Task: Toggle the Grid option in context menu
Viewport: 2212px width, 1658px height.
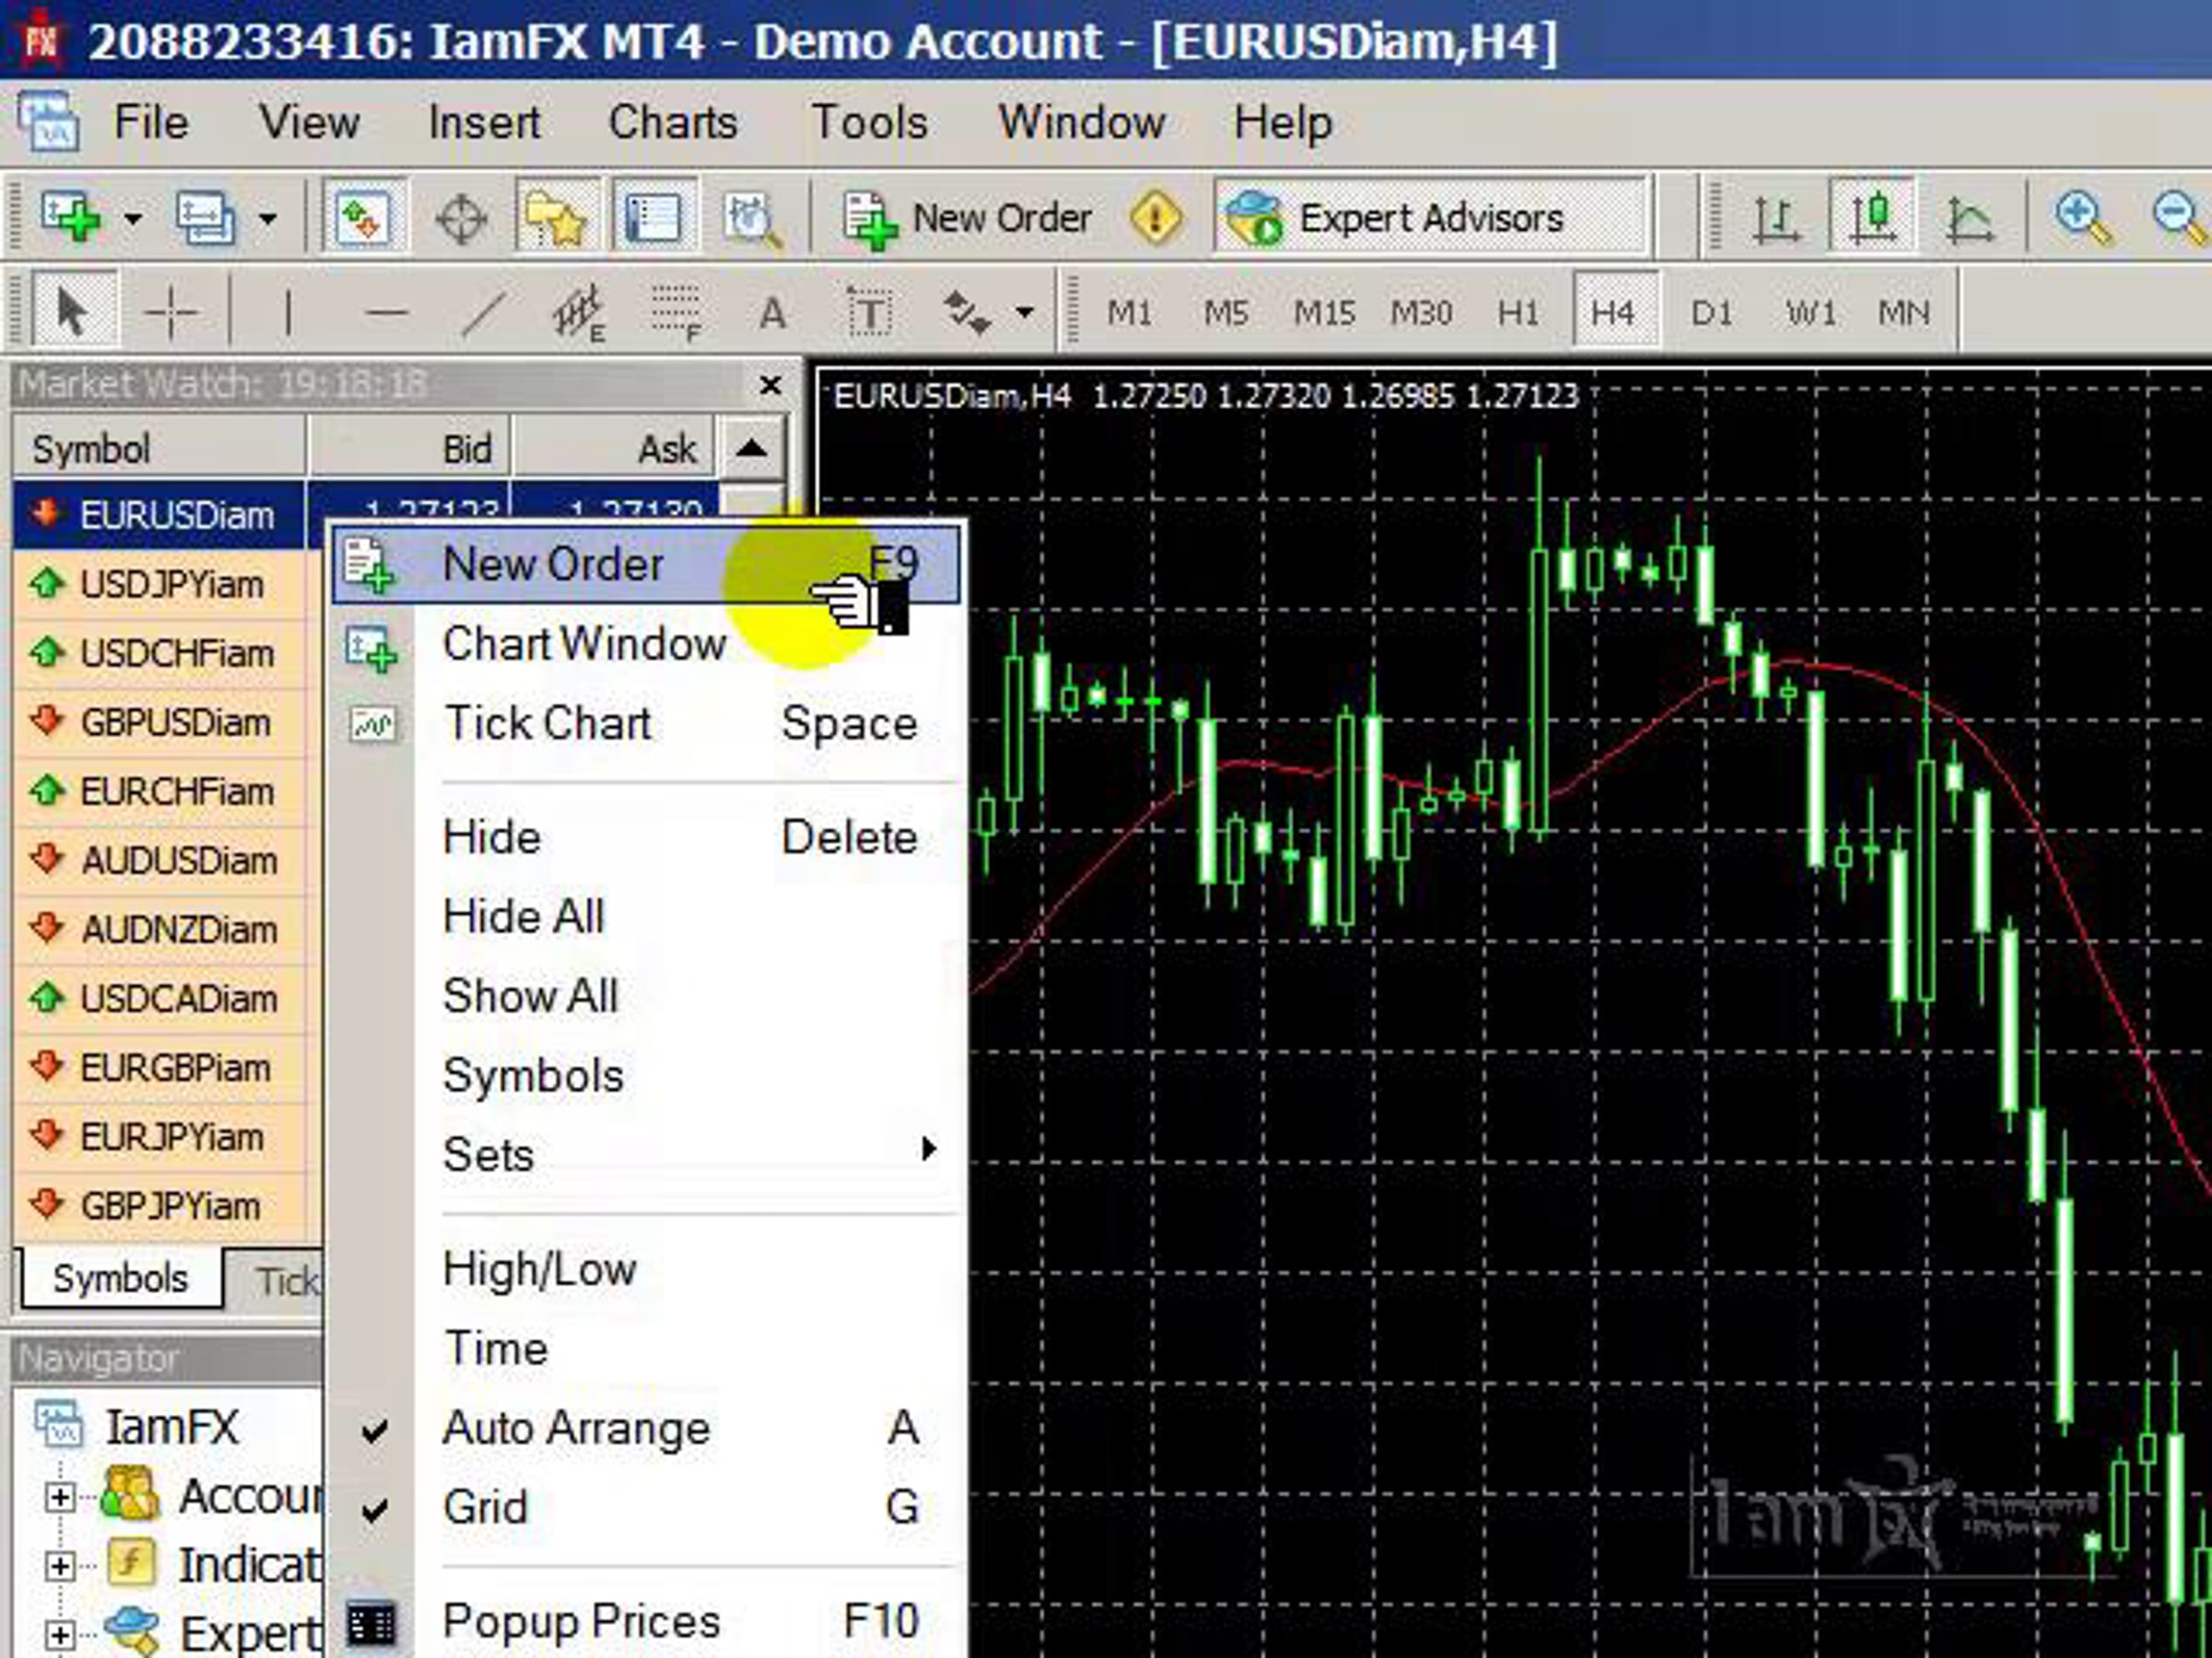Action: pyautogui.click(x=485, y=1507)
